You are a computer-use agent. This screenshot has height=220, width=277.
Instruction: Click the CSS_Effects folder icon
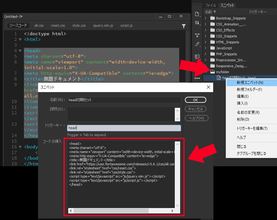coord(213,30)
